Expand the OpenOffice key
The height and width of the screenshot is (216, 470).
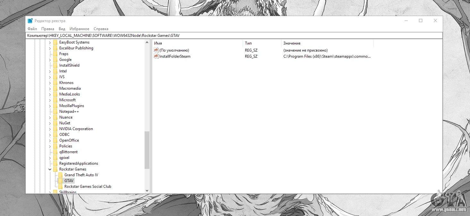point(50,140)
